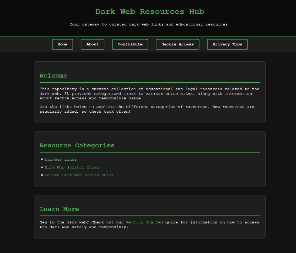Go to the About page
This screenshot has height=253, width=296.
coord(92,44)
